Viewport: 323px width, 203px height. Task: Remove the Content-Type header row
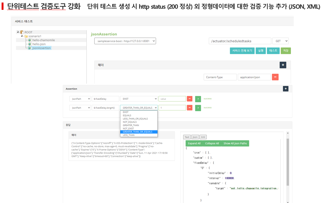pos(275,77)
